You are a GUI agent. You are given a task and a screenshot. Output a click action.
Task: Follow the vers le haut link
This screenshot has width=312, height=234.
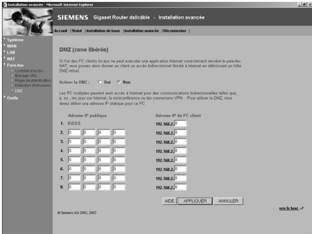[288, 208]
